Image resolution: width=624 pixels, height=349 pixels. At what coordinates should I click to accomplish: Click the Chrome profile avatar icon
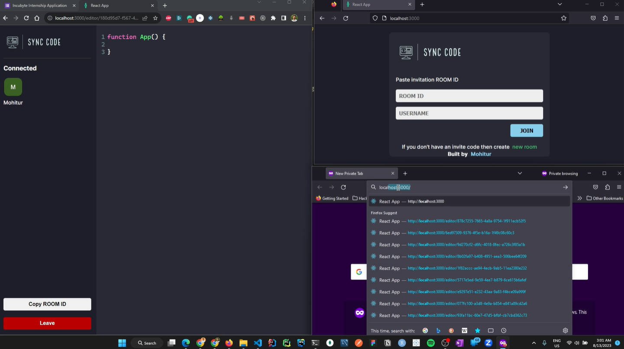click(x=294, y=18)
